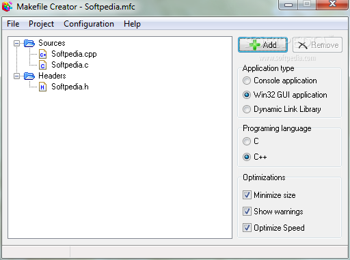Open the Help menu
Image resolution: width=350 pixels, height=260 pixels.
(132, 24)
